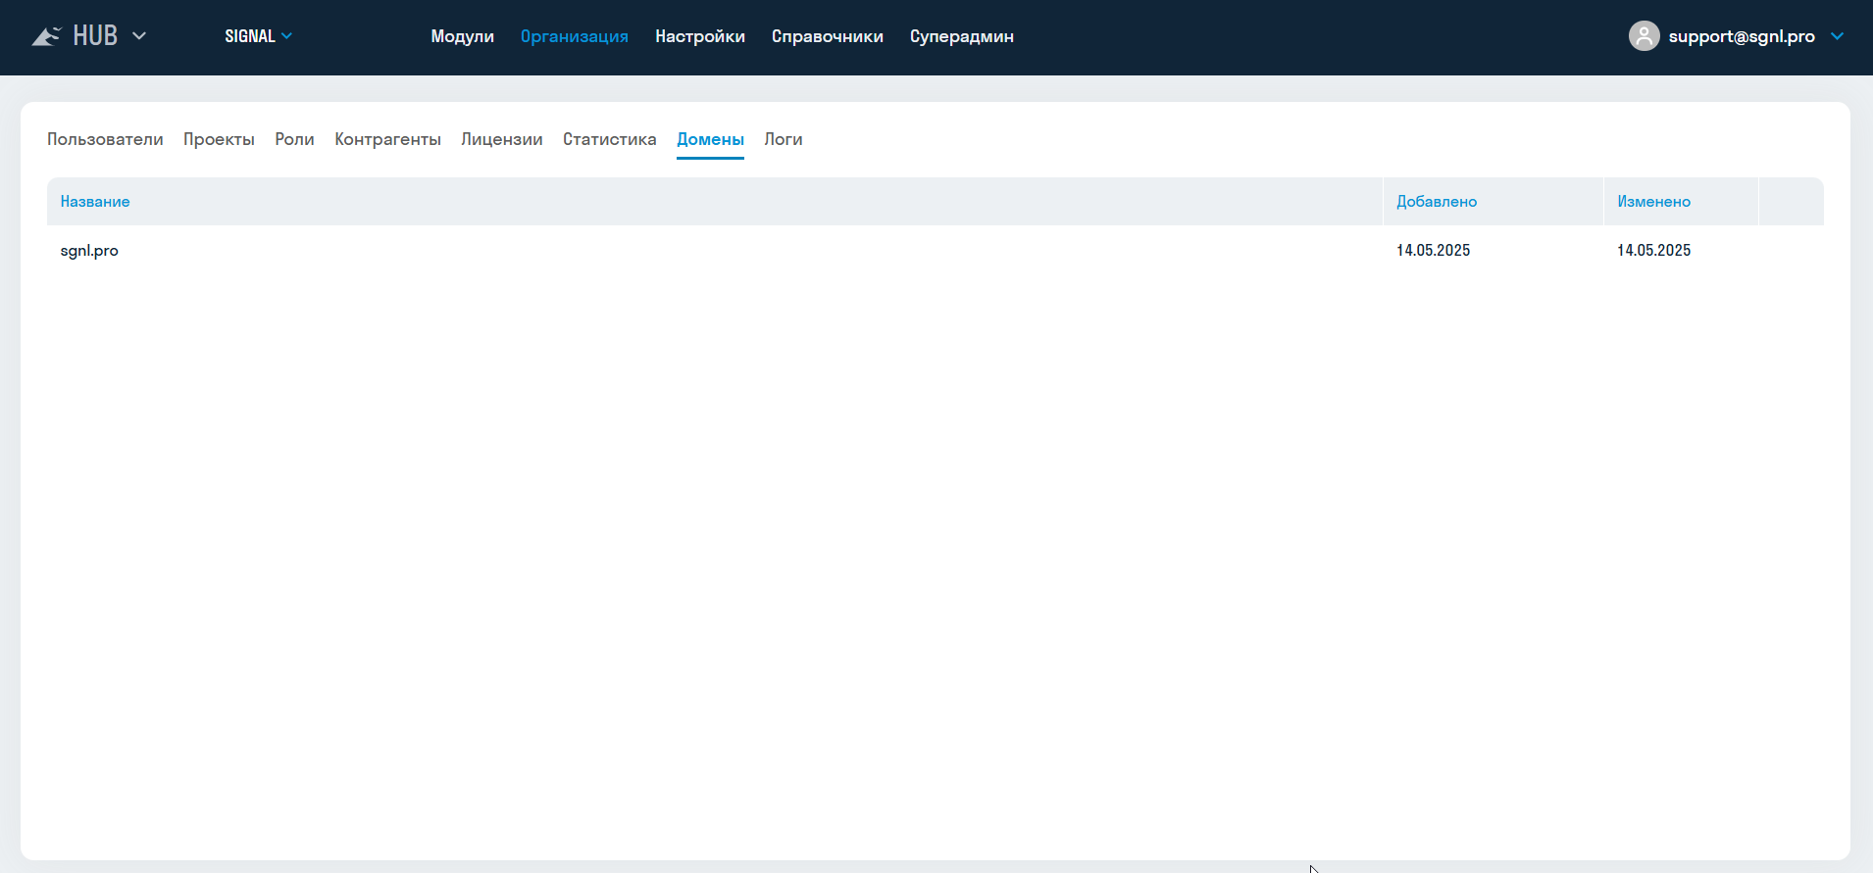Click the HUB title text
This screenshot has height=873, width=1873.
(95, 36)
